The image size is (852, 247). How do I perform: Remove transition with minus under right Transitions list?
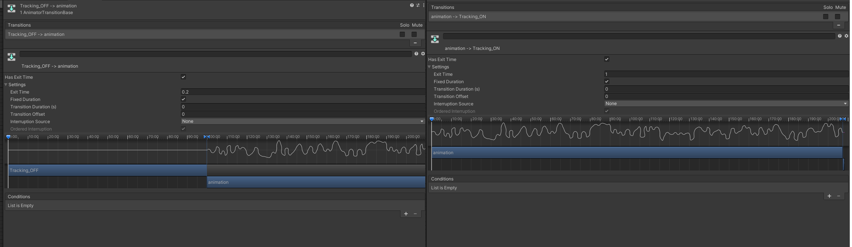tap(838, 25)
